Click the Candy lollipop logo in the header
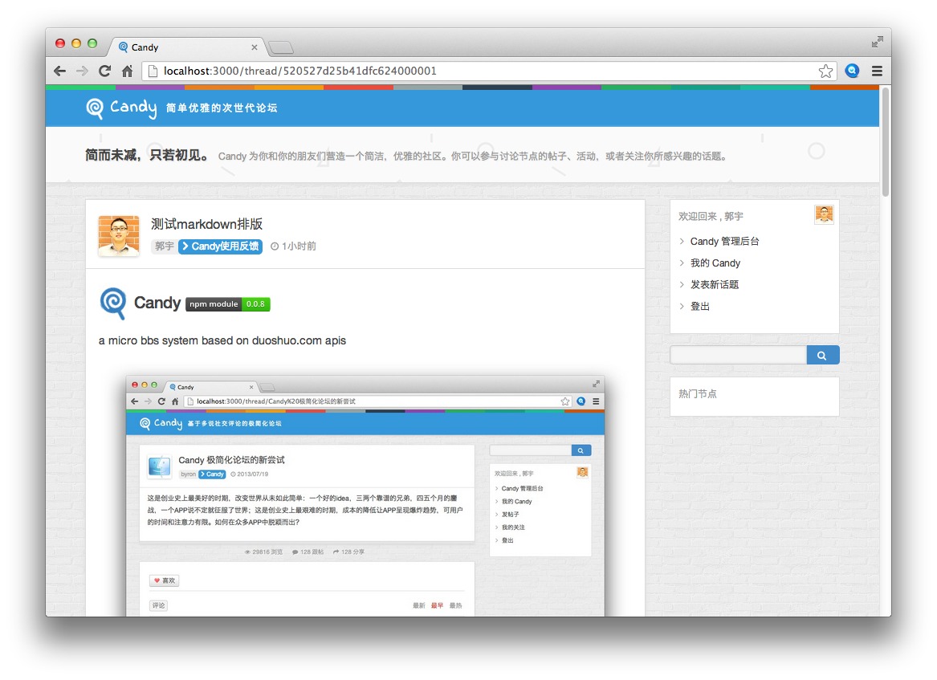This screenshot has width=937, height=680. pos(95,108)
